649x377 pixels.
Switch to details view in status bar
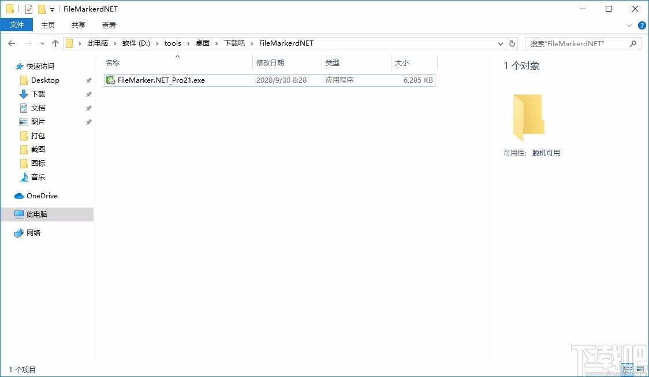coord(627,369)
